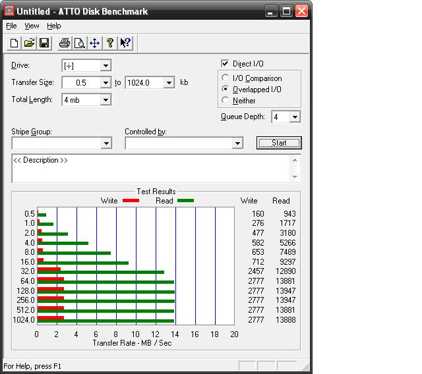Click the read value 13947 in 128.0 row

[x=286, y=291]
